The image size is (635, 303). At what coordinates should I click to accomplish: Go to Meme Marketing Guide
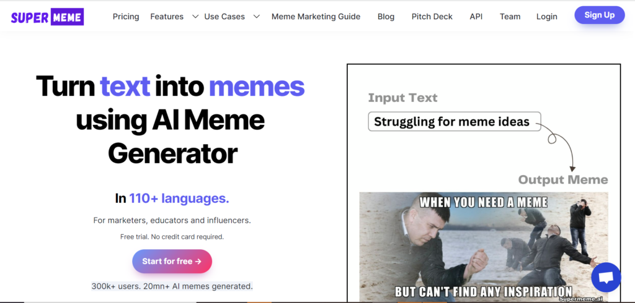pos(316,17)
